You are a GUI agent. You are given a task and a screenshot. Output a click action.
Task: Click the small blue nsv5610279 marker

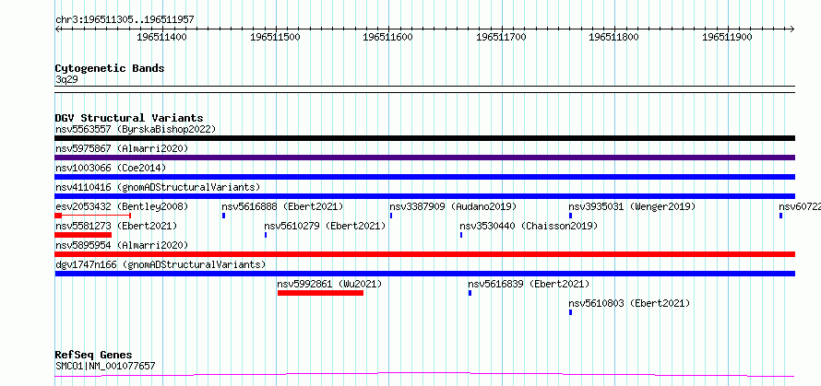tap(266, 235)
